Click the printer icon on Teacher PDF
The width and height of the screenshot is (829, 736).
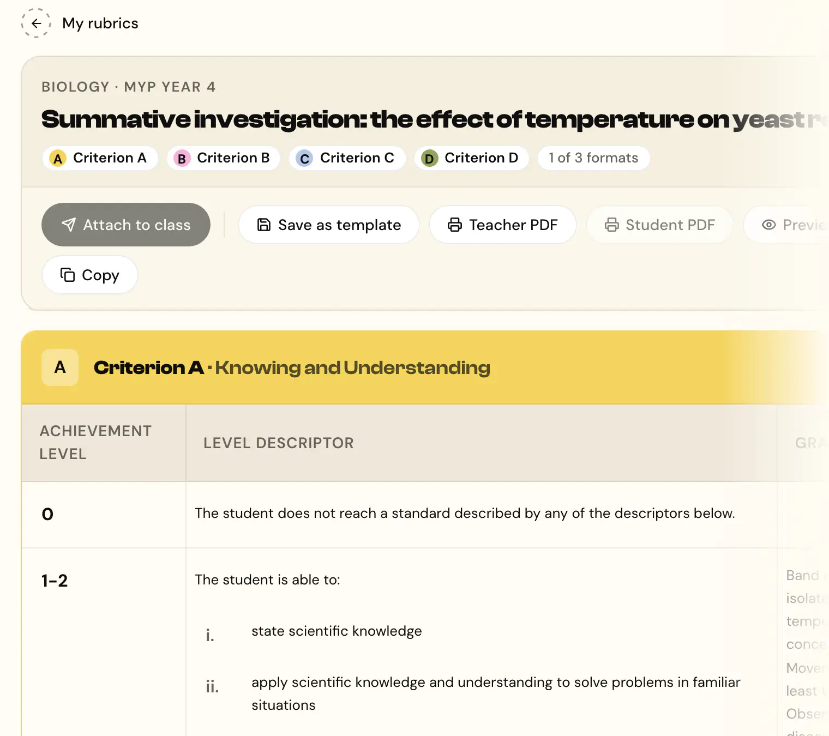tap(455, 225)
